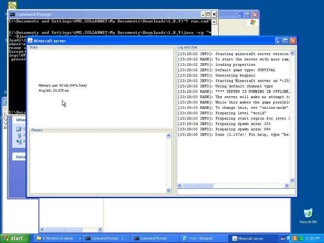
Task: Minimize the Minecraft server window
Action: (278, 41)
